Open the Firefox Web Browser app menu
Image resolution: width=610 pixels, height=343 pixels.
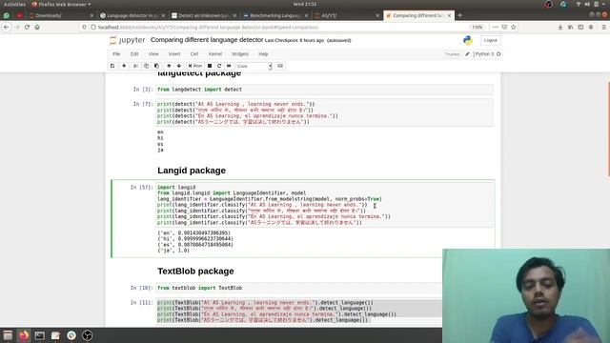pos(61,4)
